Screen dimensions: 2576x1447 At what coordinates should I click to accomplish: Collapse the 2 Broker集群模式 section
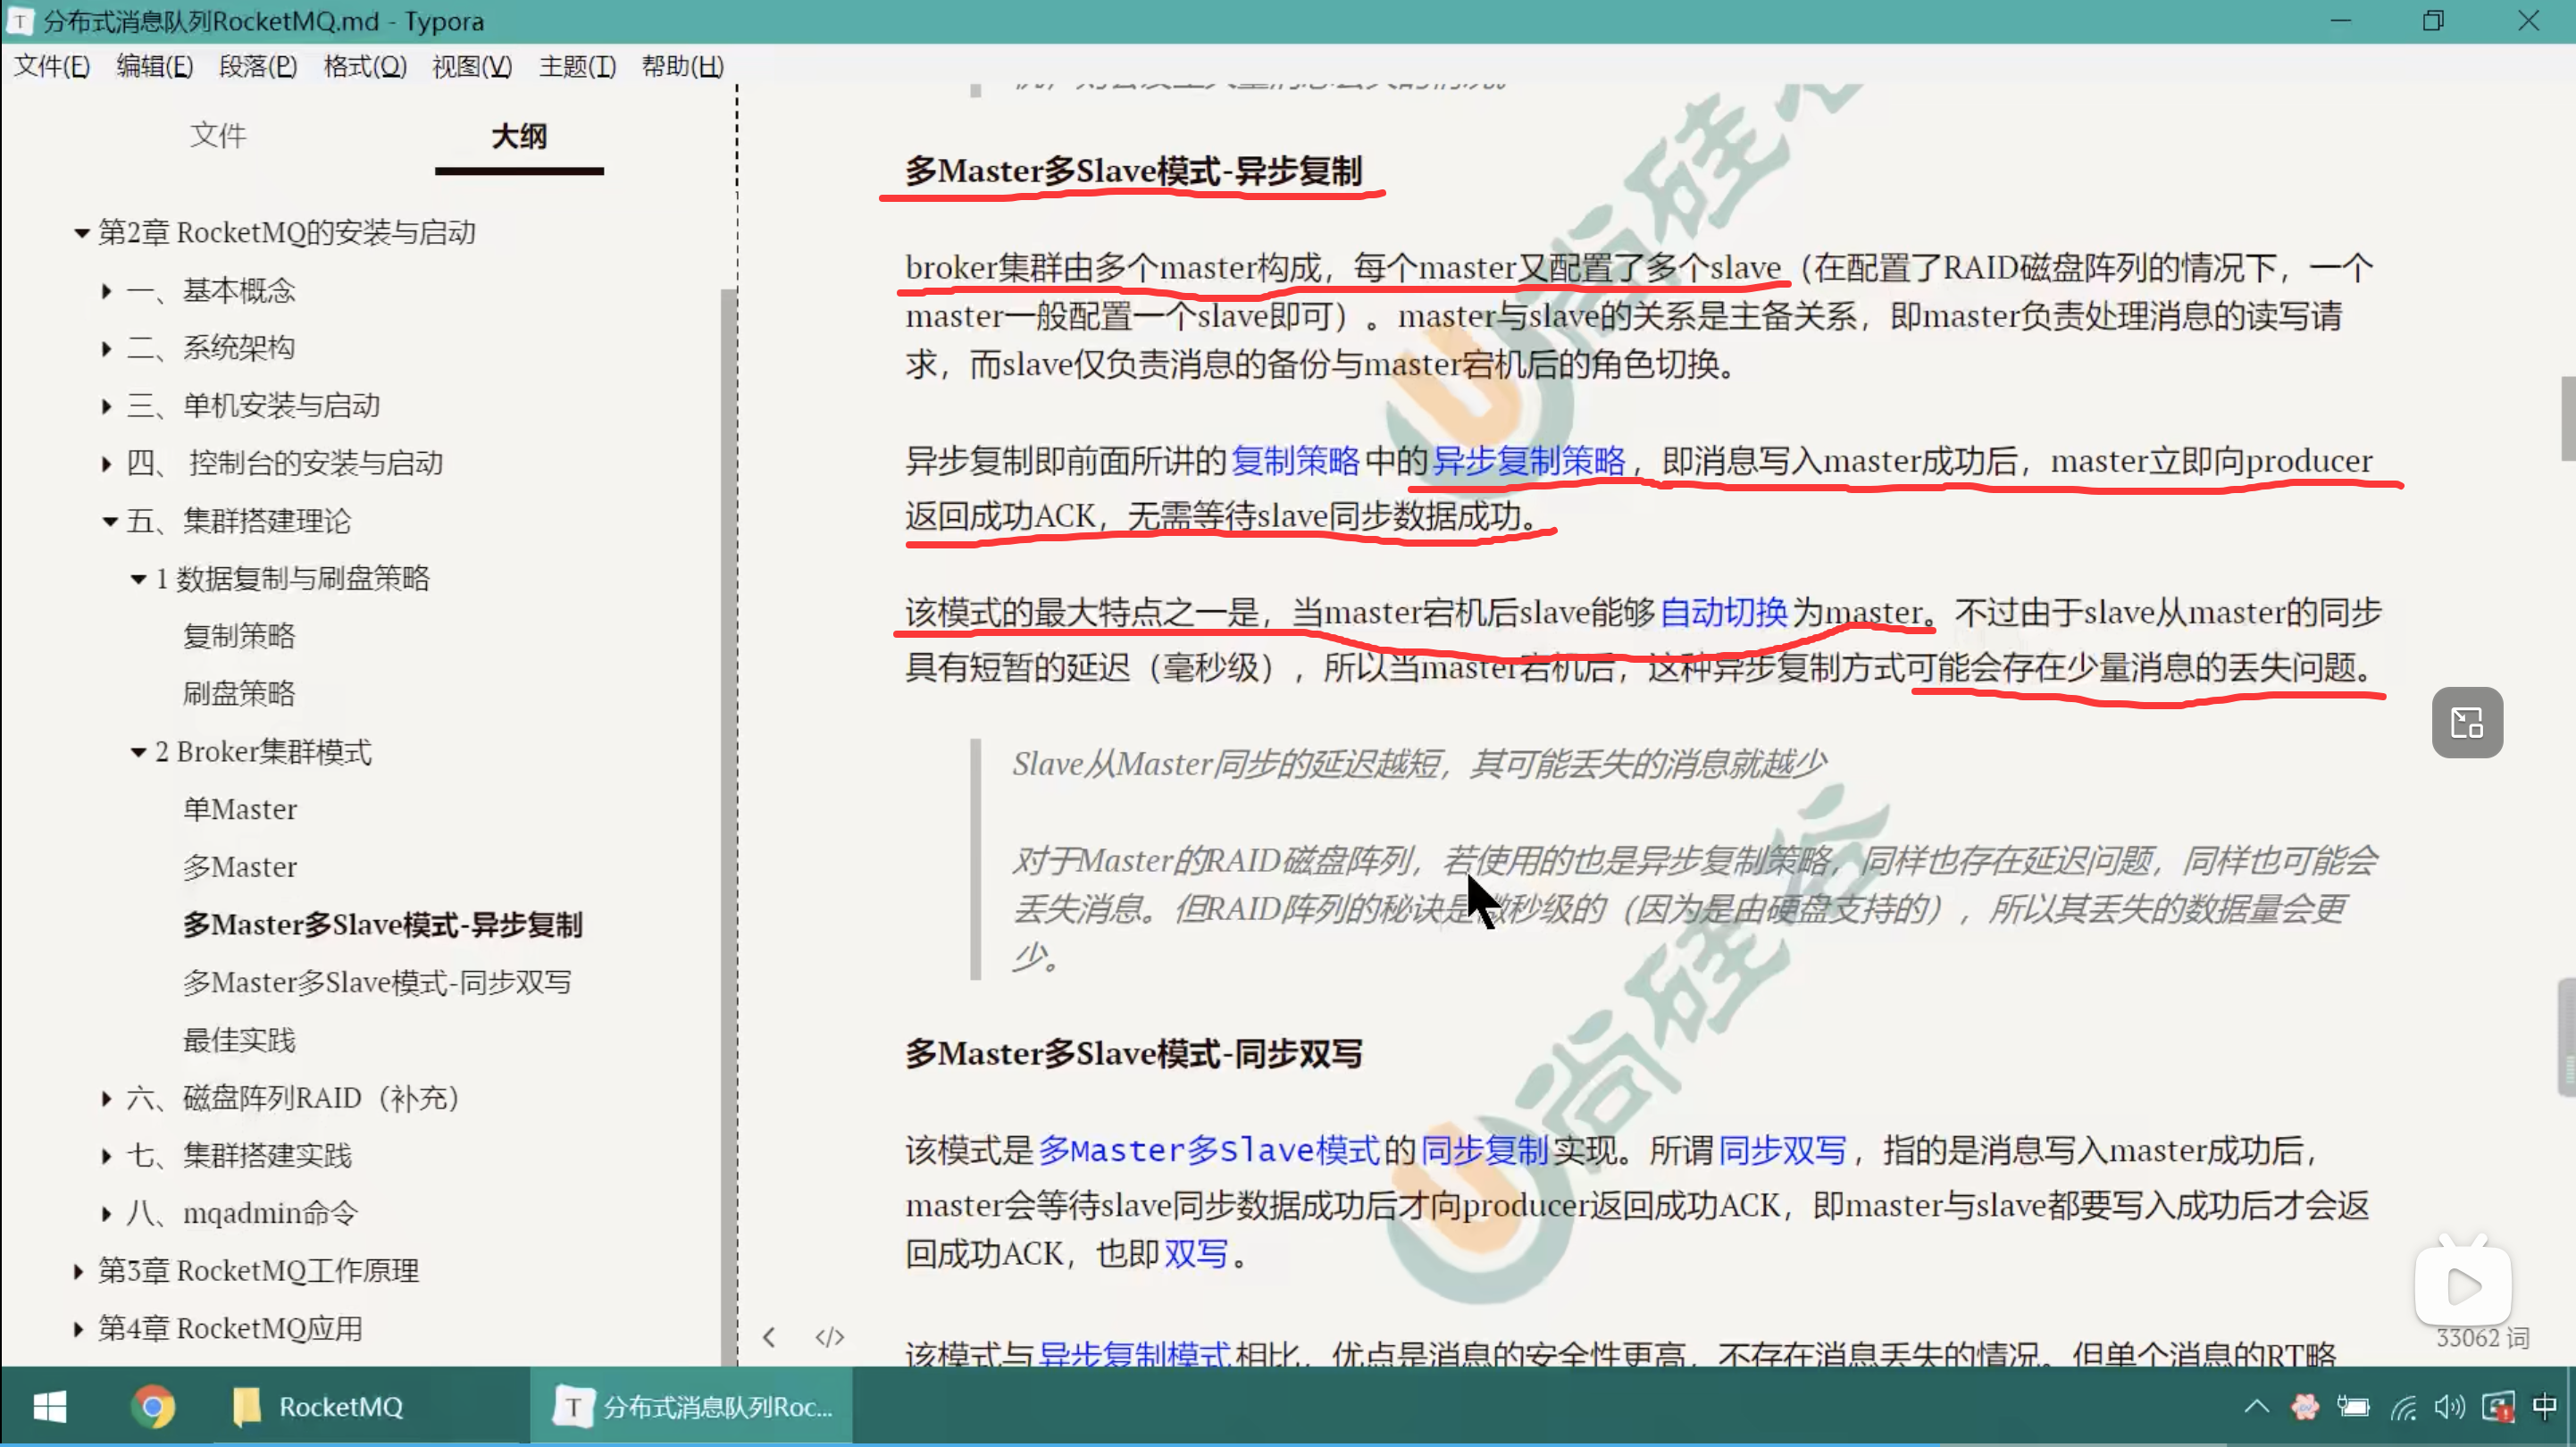138,752
